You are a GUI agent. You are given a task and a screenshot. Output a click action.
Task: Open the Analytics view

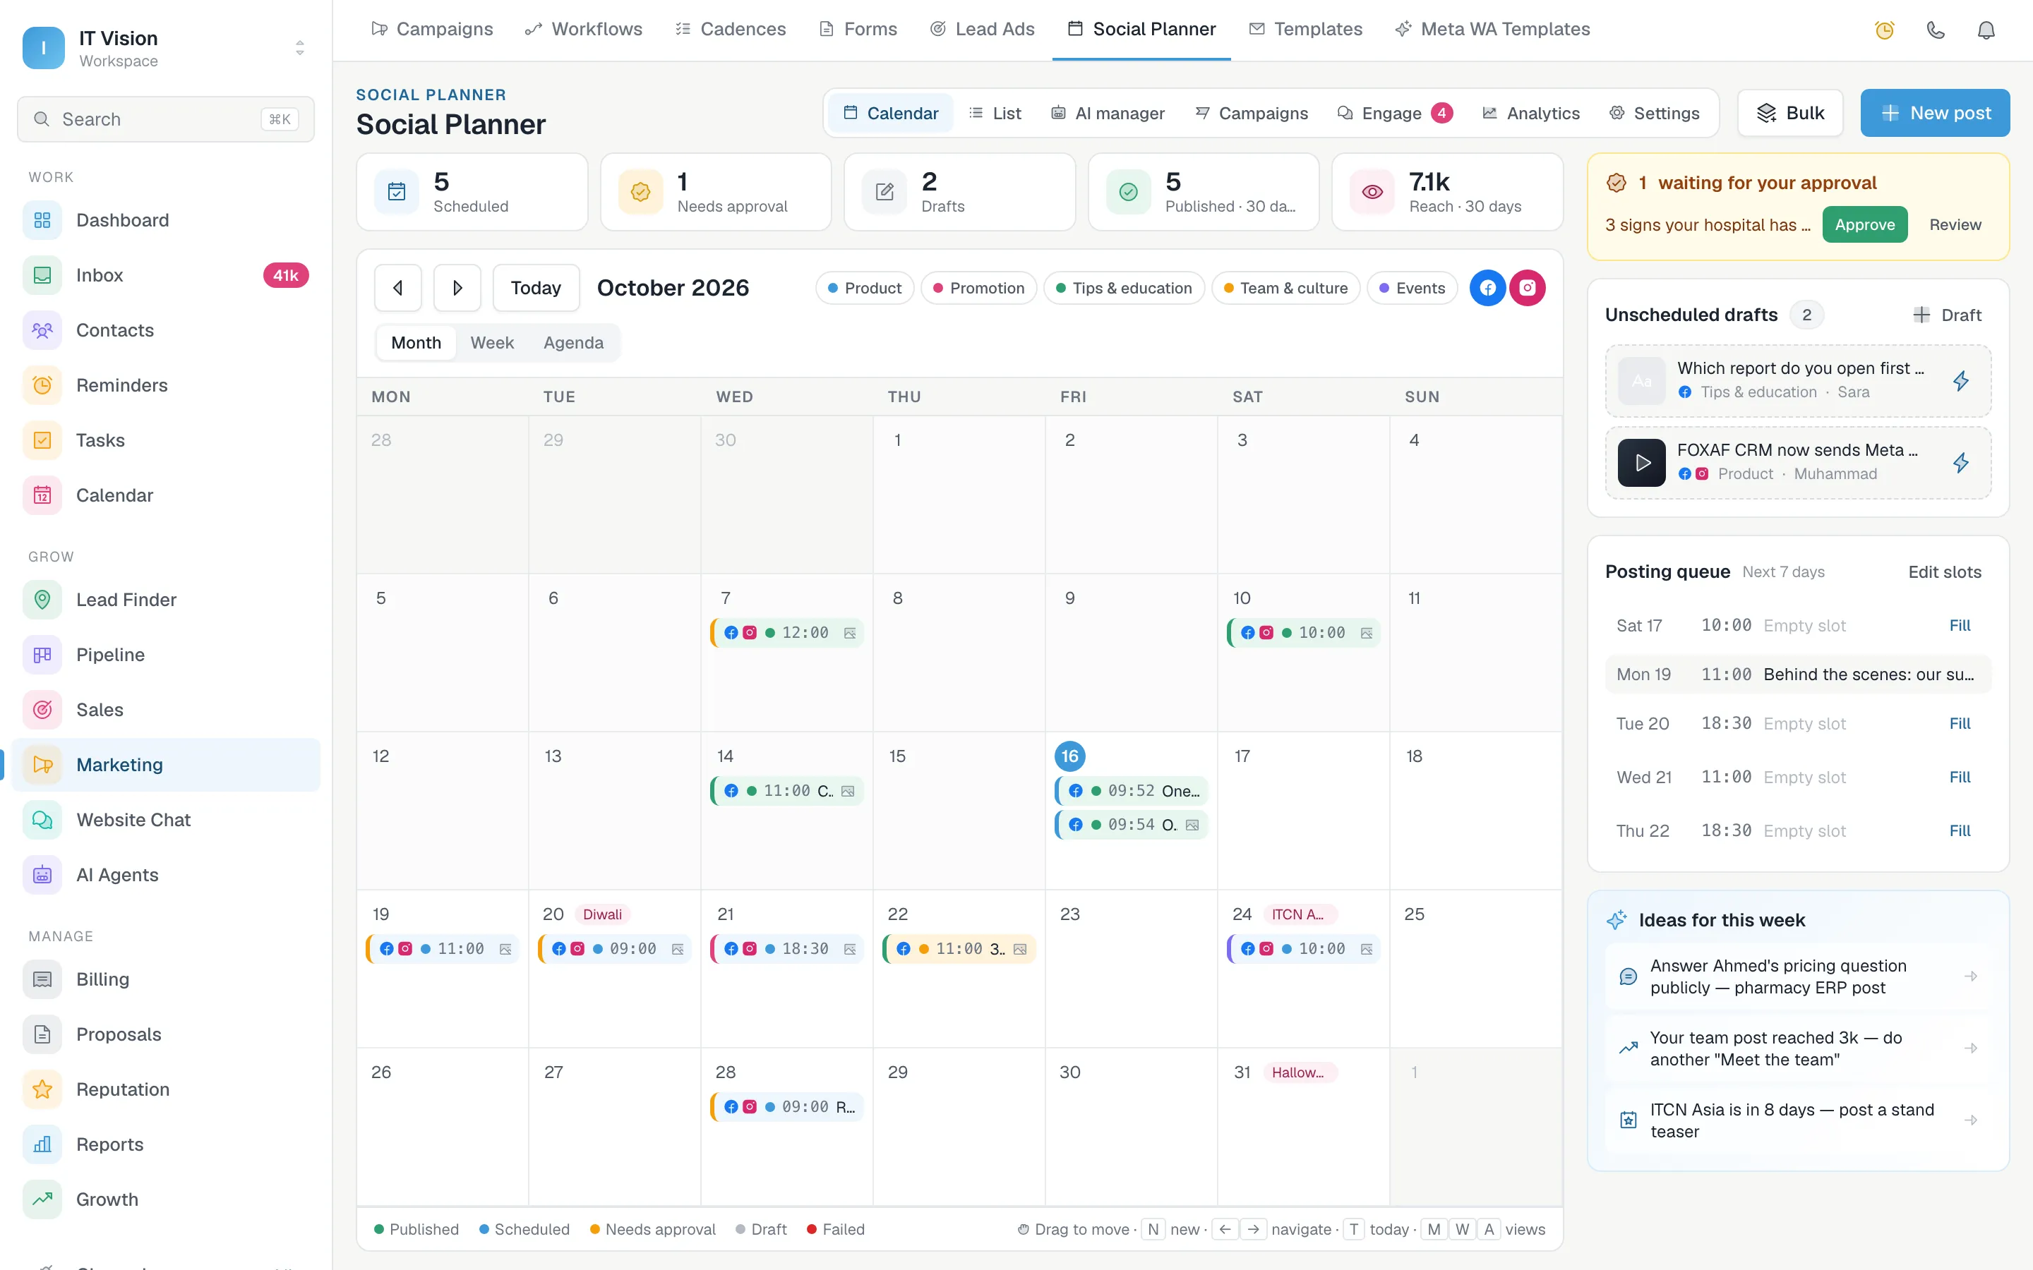coord(1530,114)
